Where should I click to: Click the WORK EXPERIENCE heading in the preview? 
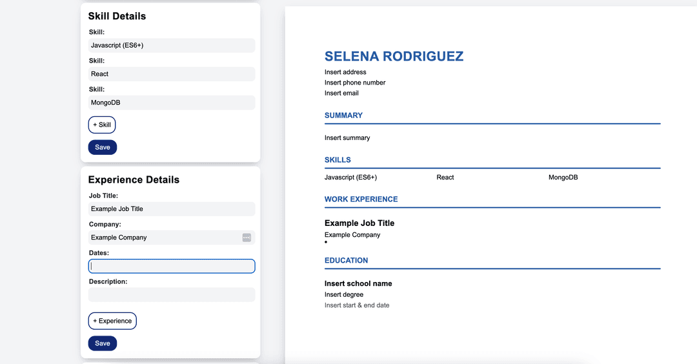coord(361,199)
